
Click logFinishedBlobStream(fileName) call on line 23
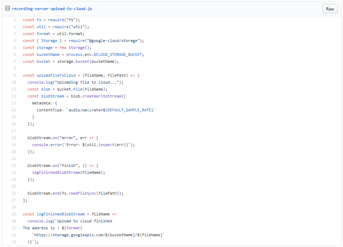(x=67, y=173)
